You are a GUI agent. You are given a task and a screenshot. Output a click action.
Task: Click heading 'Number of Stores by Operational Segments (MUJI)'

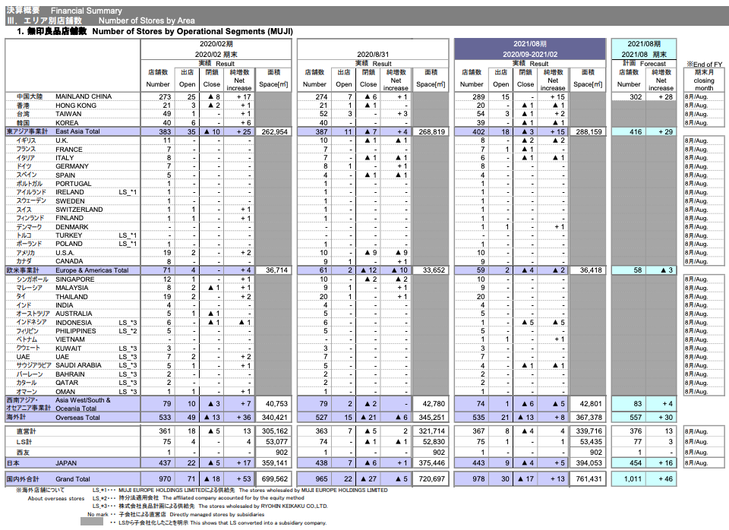coord(192,31)
